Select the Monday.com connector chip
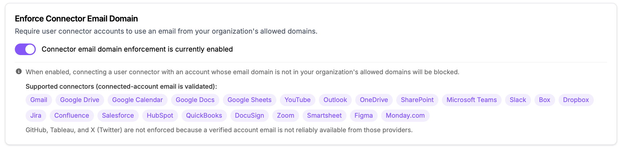Viewport: 622px width, 149px height. click(405, 116)
